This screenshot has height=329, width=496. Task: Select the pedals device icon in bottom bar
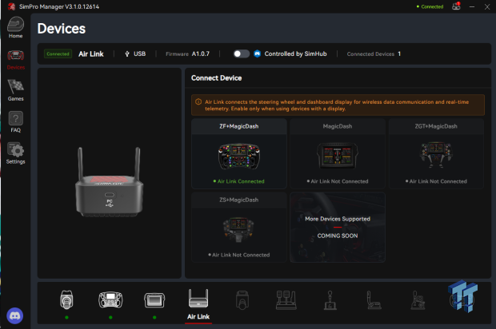click(x=286, y=300)
